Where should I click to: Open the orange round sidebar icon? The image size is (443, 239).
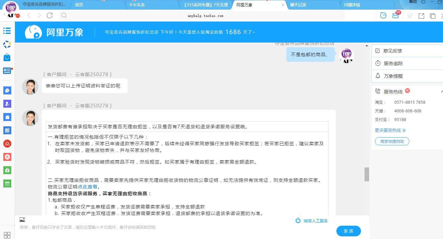pyautogui.click(x=7, y=157)
